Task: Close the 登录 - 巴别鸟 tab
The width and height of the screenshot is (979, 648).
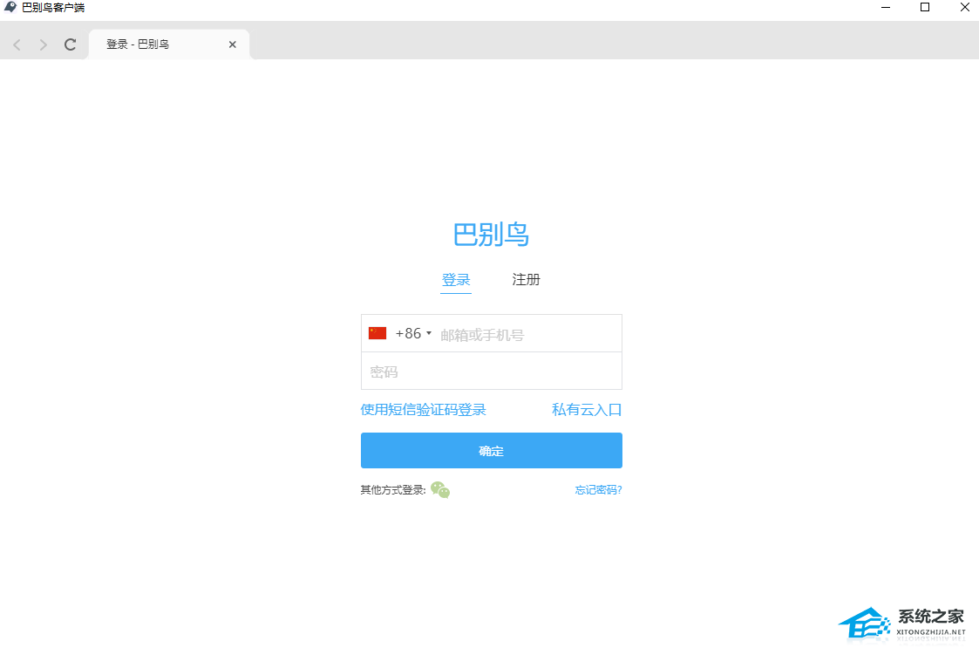Action: coord(232,44)
